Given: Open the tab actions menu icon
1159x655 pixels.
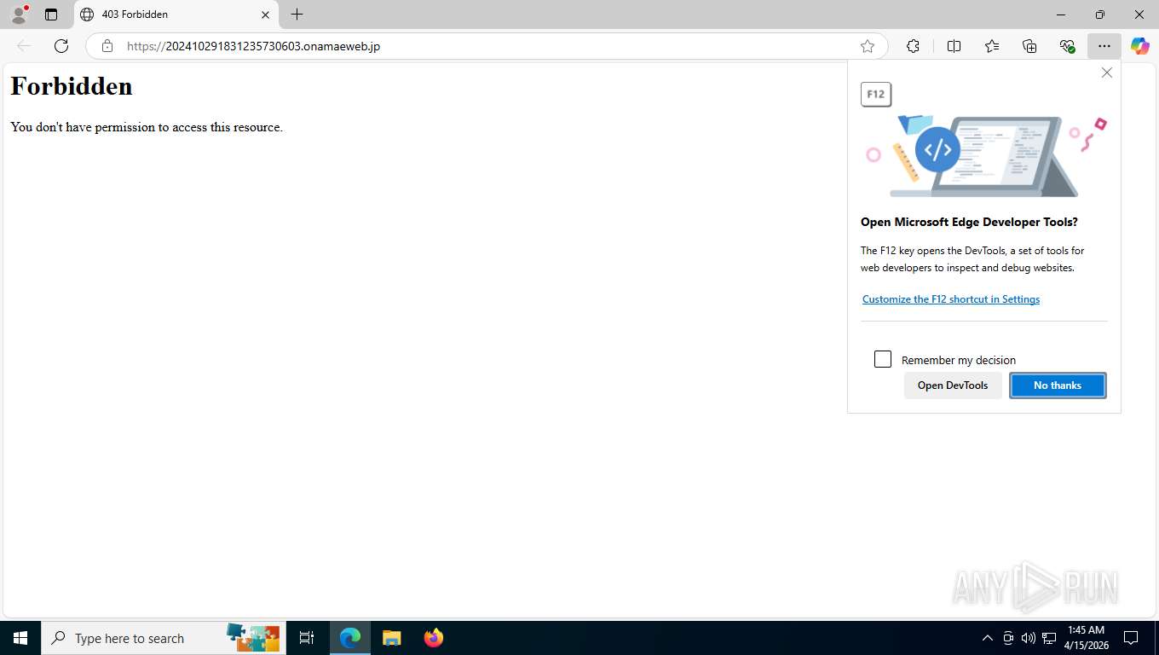Looking at the screenshot, I should tap(51, 14).
